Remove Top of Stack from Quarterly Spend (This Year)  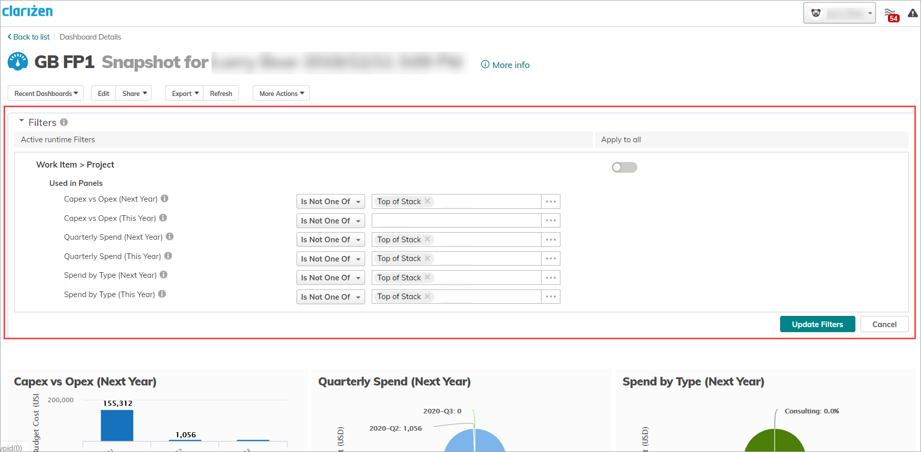pos(428,258)
